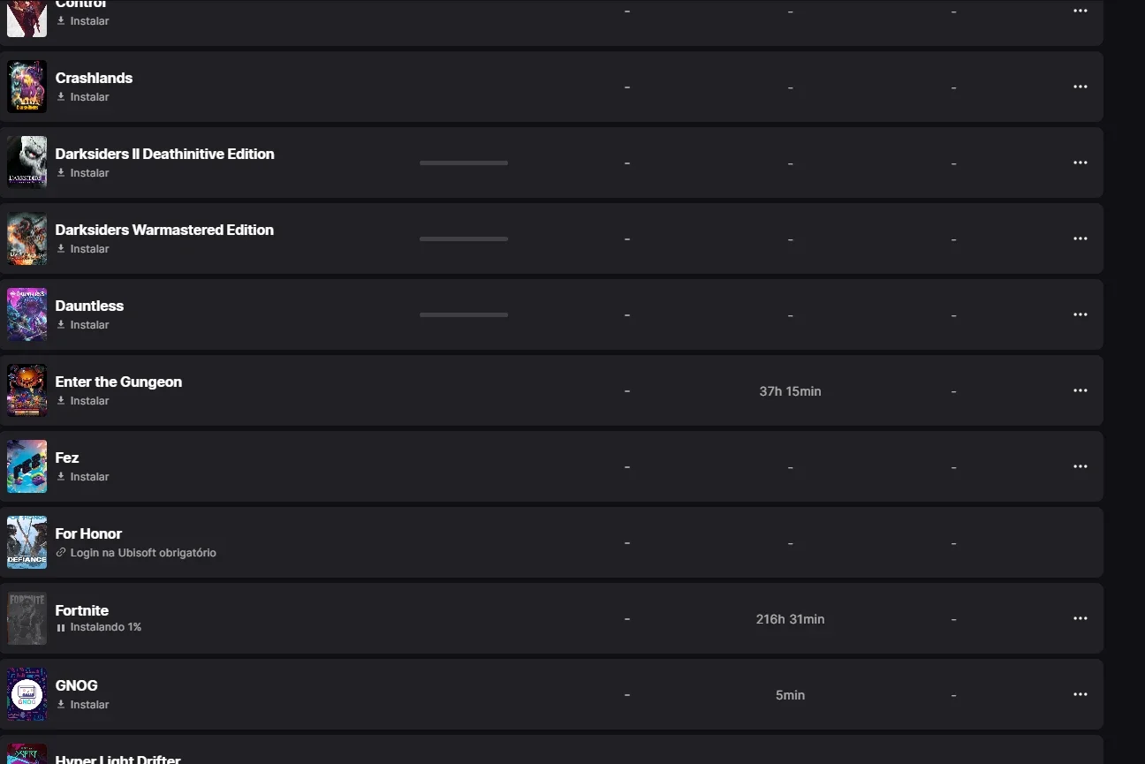Click the Darksiders Warmastered Edition title
Viewport: 1145px width, 764px height.
point(164,230)
